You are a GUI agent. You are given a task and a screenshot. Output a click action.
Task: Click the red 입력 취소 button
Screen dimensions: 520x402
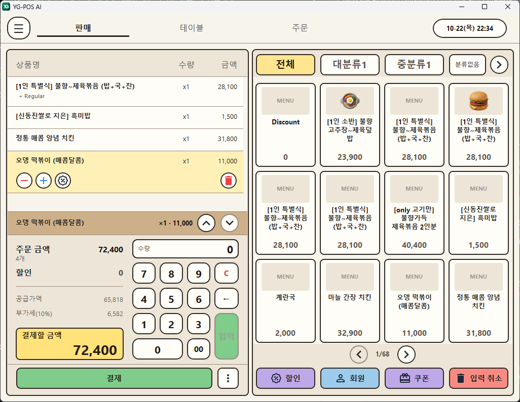point(478,378)
